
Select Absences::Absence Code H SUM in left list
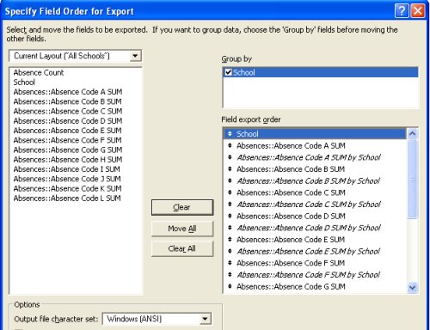click(68, 160)
